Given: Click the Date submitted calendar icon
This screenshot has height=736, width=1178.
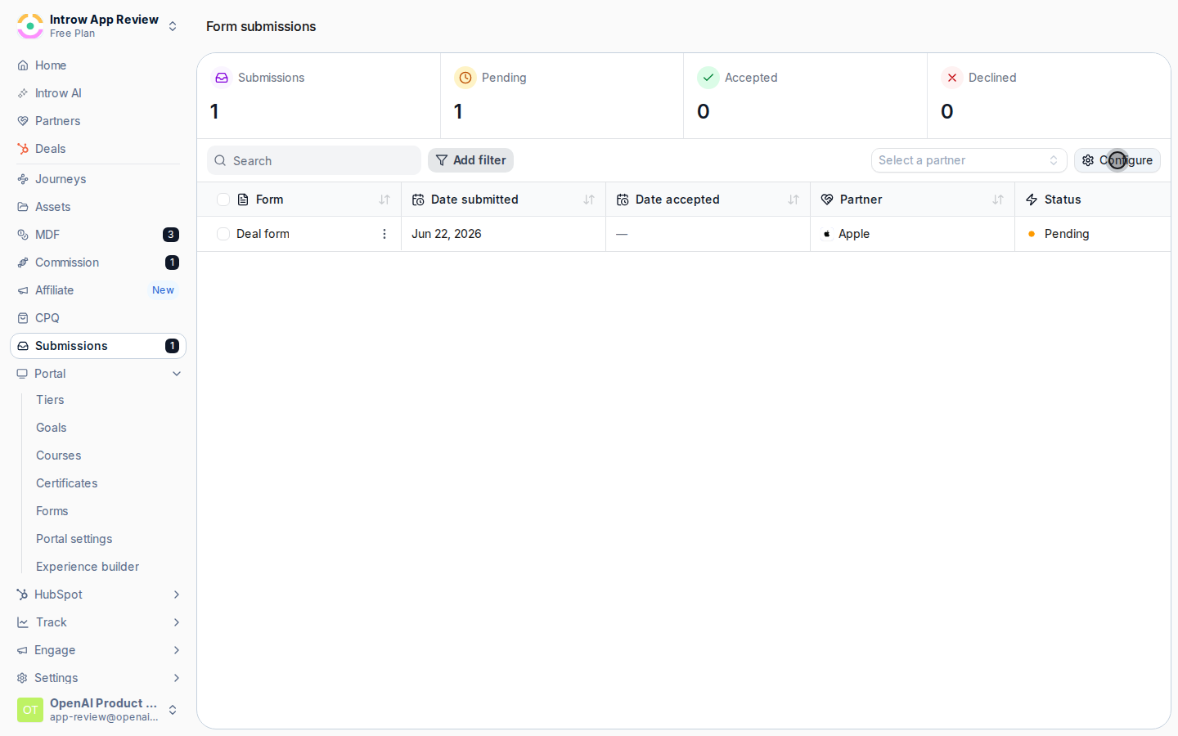Looking at the screenshot, I should point(418,200).
